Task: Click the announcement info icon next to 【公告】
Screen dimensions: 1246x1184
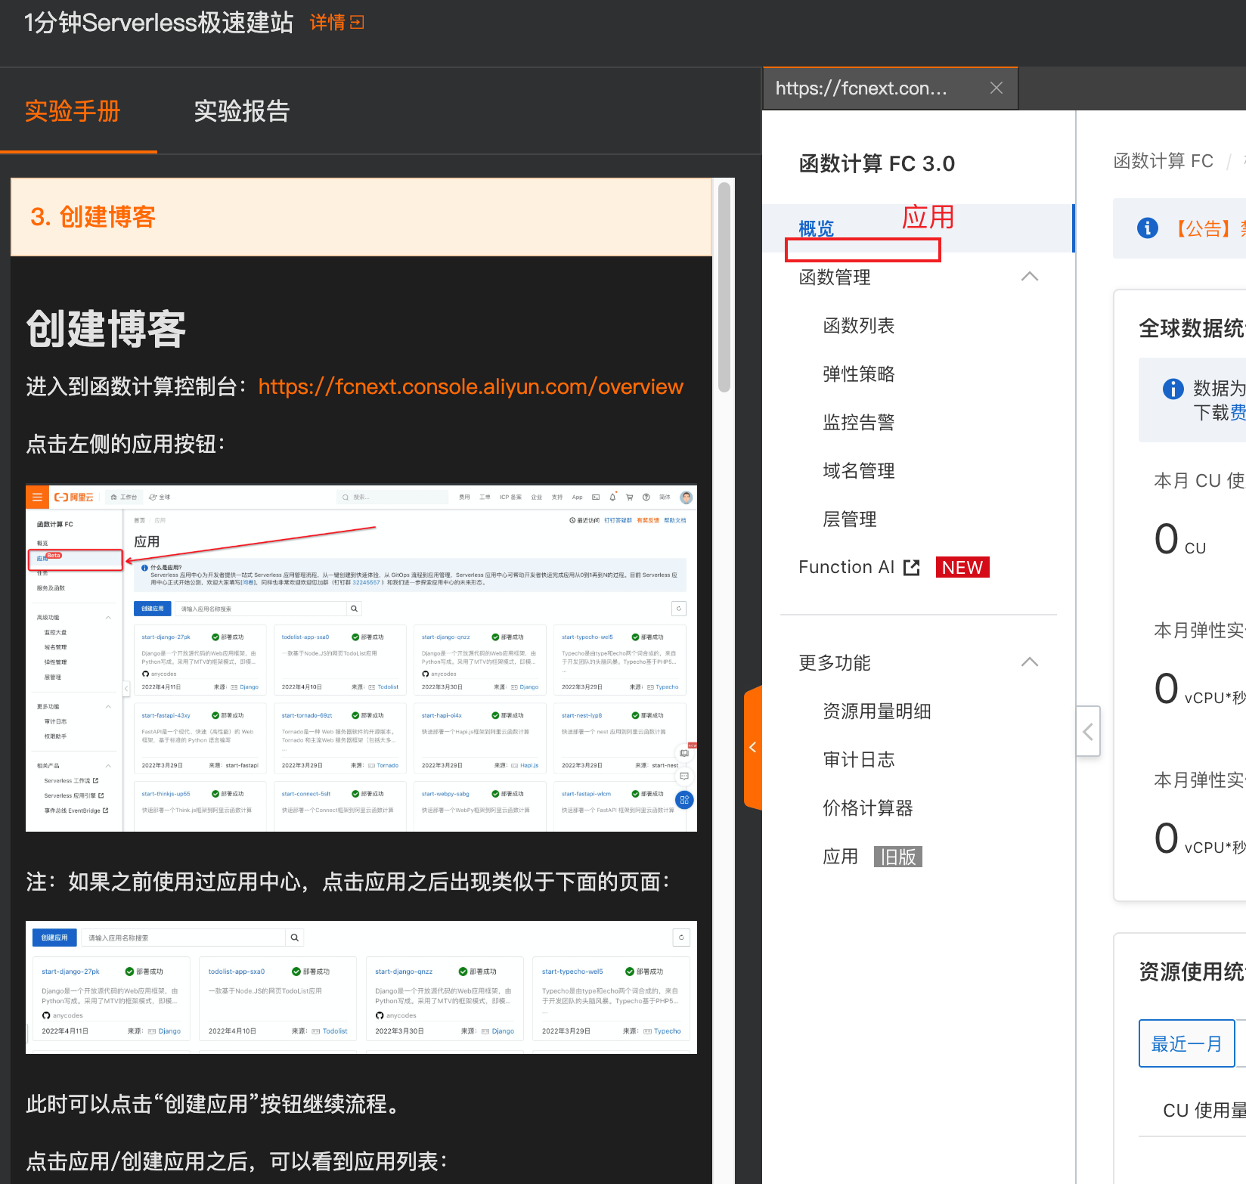Action: click(x=1147, y=228)
